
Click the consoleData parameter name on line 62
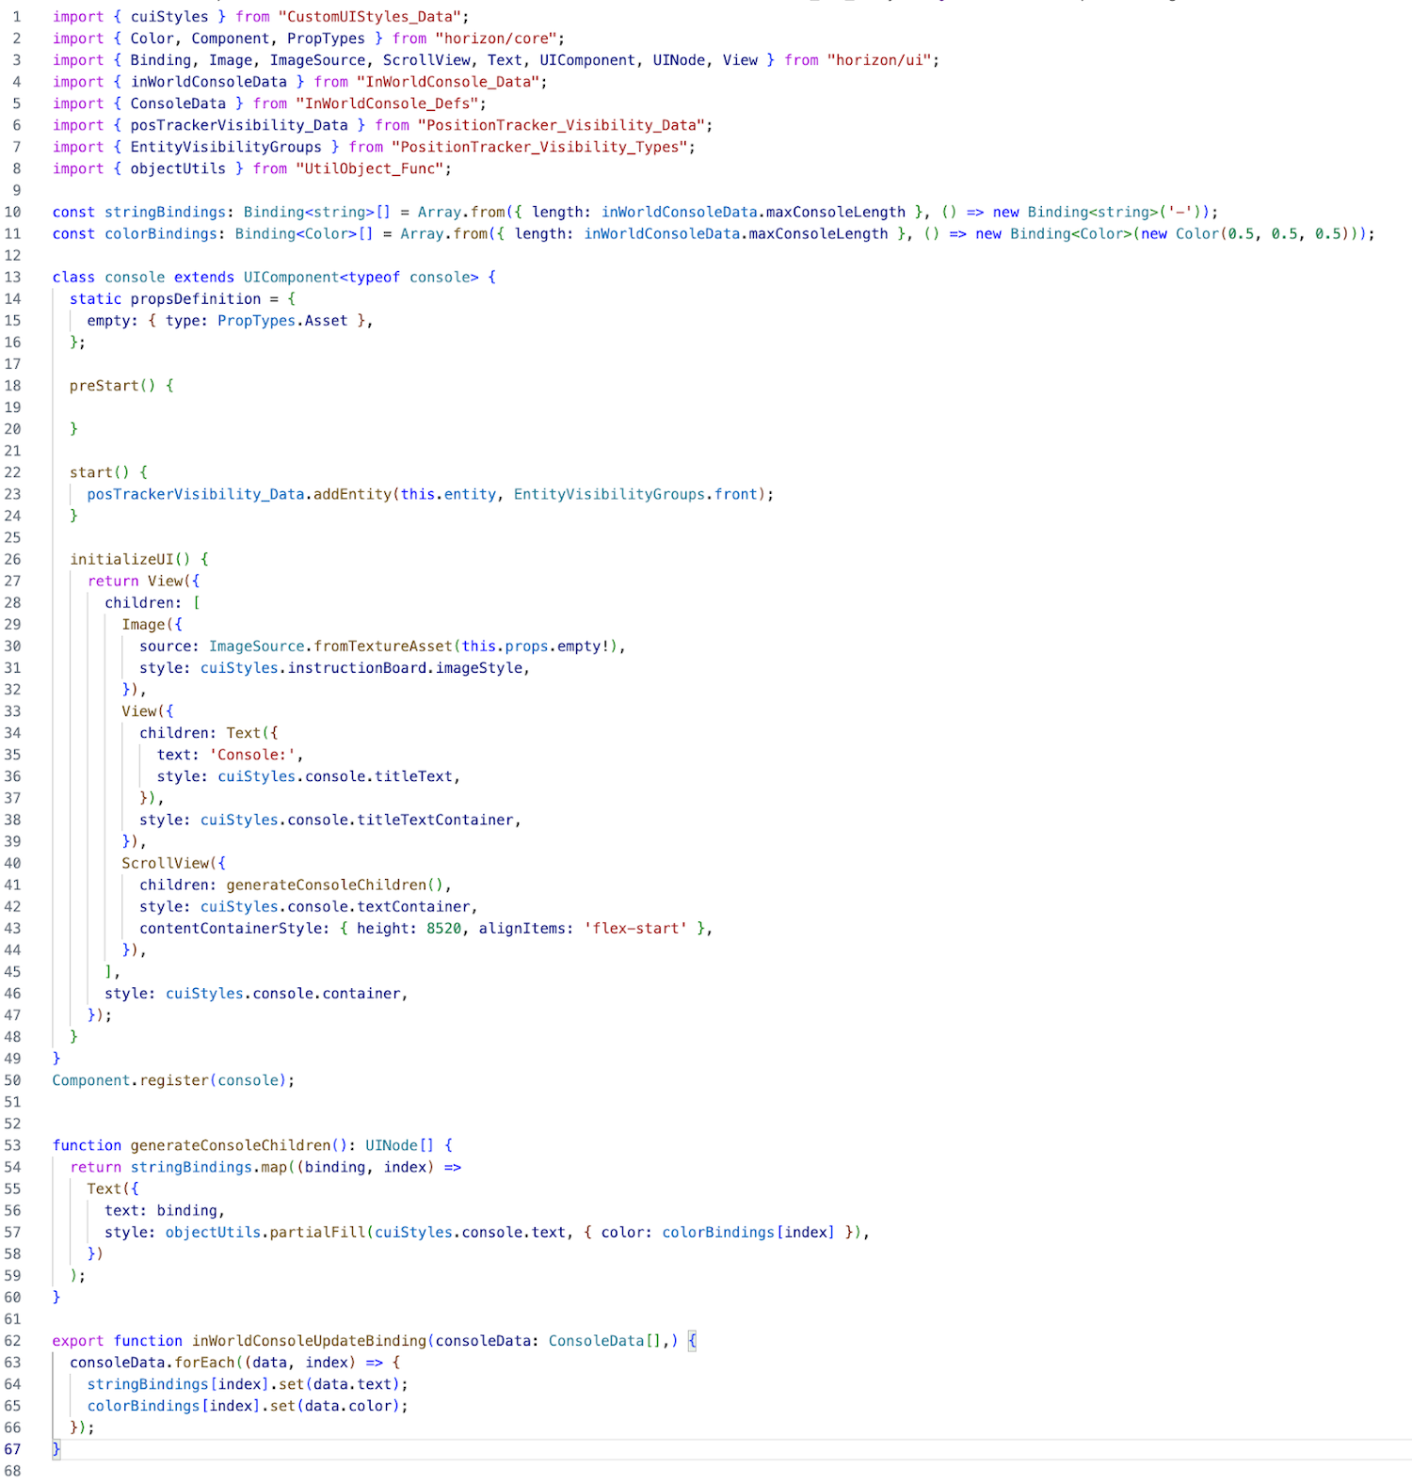pos(483,1341)
